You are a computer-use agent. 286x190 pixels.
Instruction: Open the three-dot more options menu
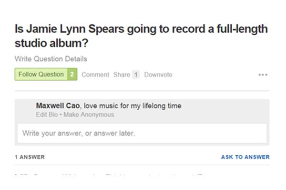point(263,75)
